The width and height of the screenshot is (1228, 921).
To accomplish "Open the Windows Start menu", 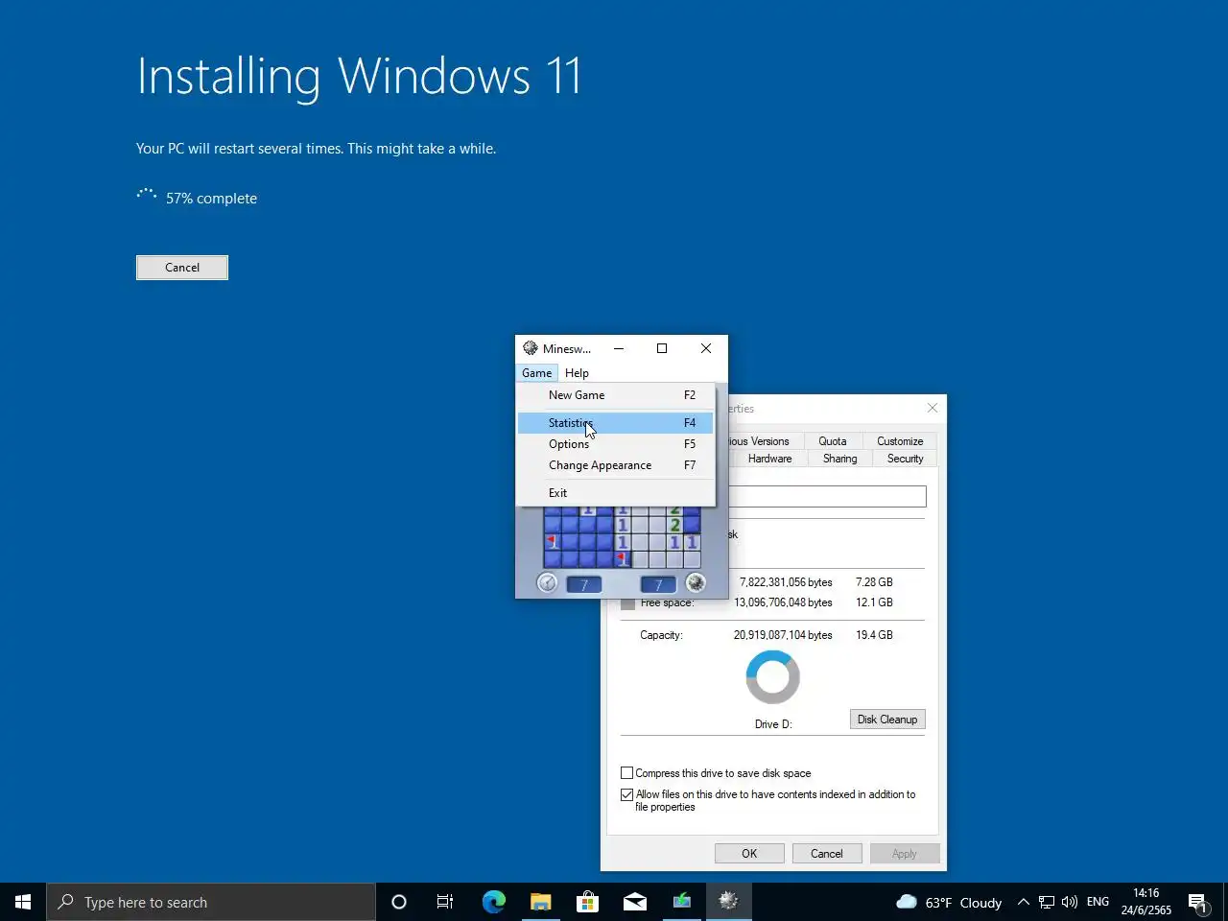I will [x=23, y=902].
